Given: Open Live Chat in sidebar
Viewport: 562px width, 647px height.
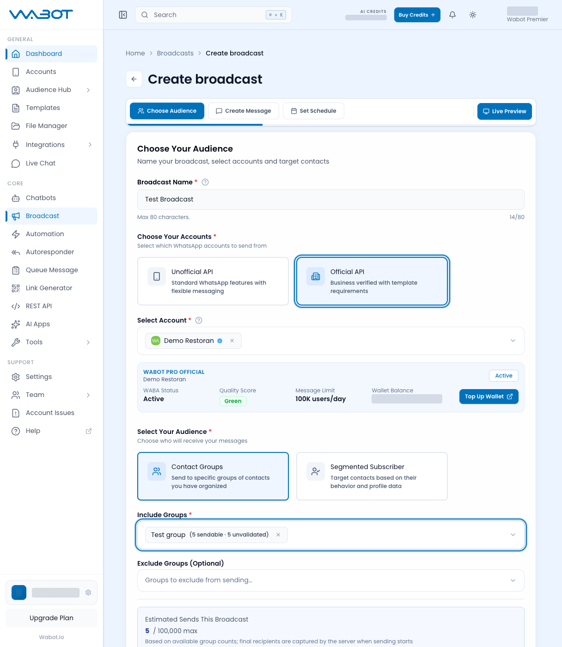Looking at the screenshot, I should click(x=52, y=163).
